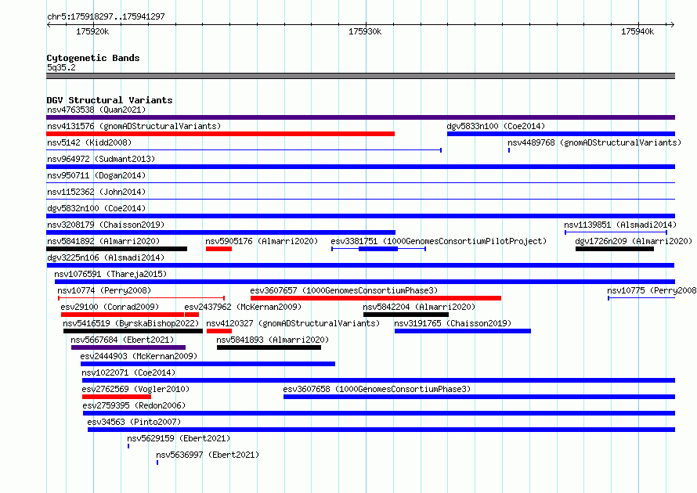The width and height of the screenshot is (697, 493).
Task: Click the esv2762569 (Vogler2010) label
Action: pos(135,389)
